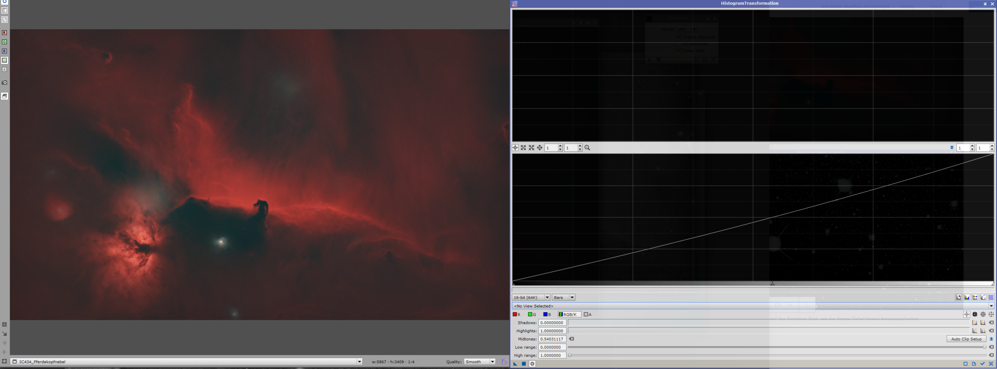Click the blue checkmark icon at bottom right
This screenshot has height=369, width=997.
(x=983, y=364)
